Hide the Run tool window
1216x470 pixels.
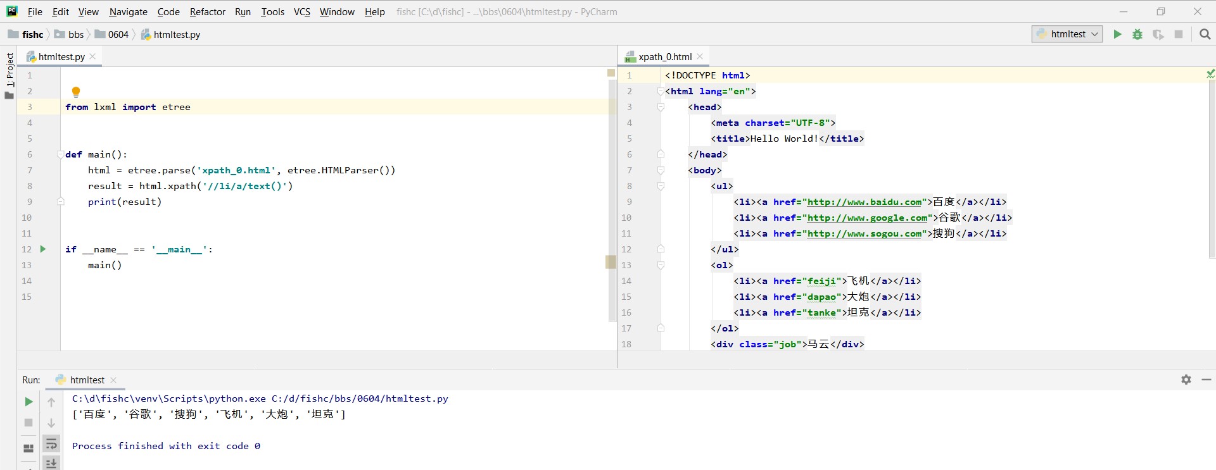[1206, 380]
